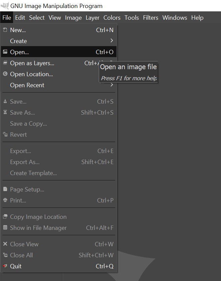Choose Open as Layers...

click(59, 63)
